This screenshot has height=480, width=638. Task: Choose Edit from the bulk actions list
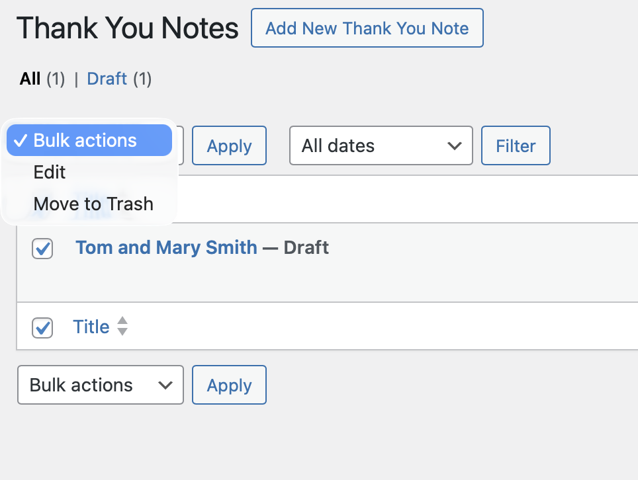[x=50, y=173]
